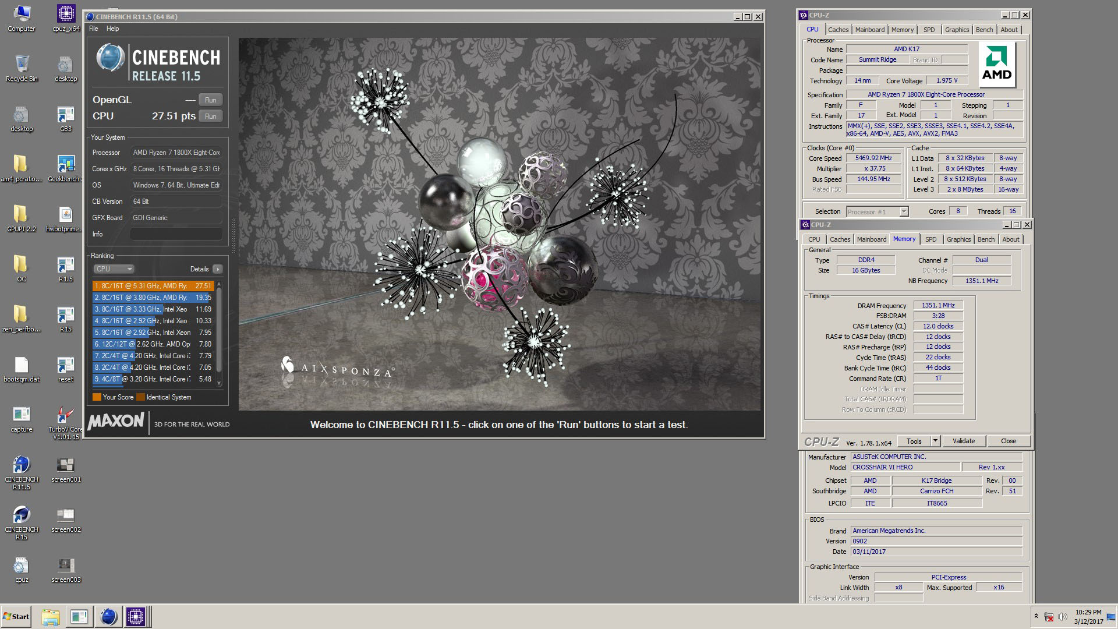Switch to CPU tab in lower CPU-Z
Screen dimensions: 1118x629
[x=814, y=239]
